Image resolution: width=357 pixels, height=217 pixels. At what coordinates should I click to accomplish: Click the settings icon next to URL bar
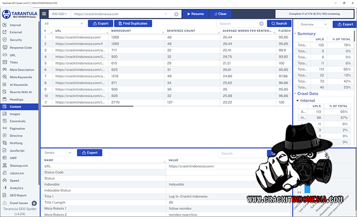(176, 14)
